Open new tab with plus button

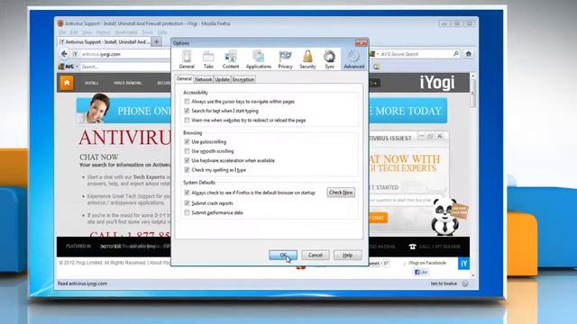(156, 42)
